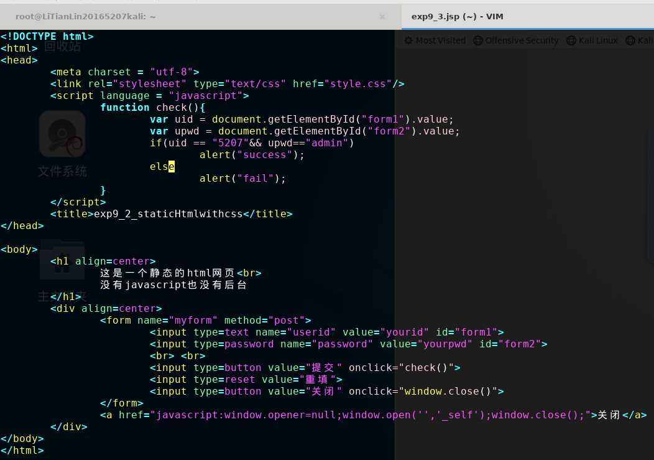
Task: Click the home folder desktop icon behind terminal
Action: (x=62, y=259)
